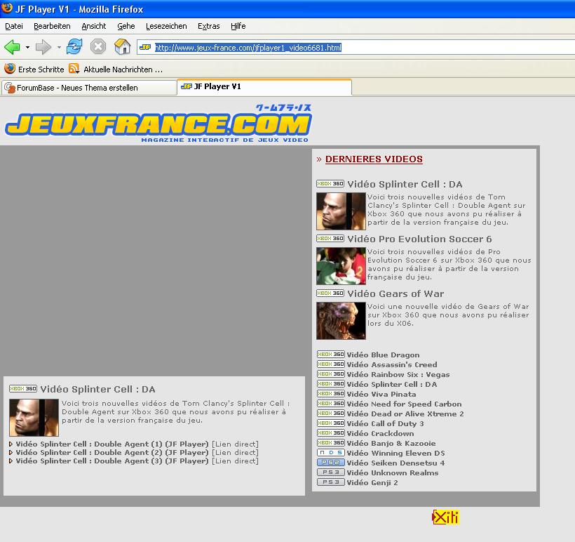The image size is (575, 542).
Task: Open Vidéo Need for Speed Carbon link
Action: point(404,404)
